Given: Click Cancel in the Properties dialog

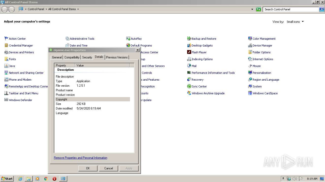Looking at the screenshot, I should [x=108, y=168].
